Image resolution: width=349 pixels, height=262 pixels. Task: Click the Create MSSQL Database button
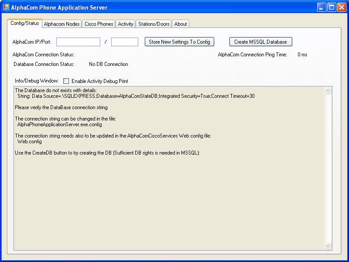(x=260, y=42)
